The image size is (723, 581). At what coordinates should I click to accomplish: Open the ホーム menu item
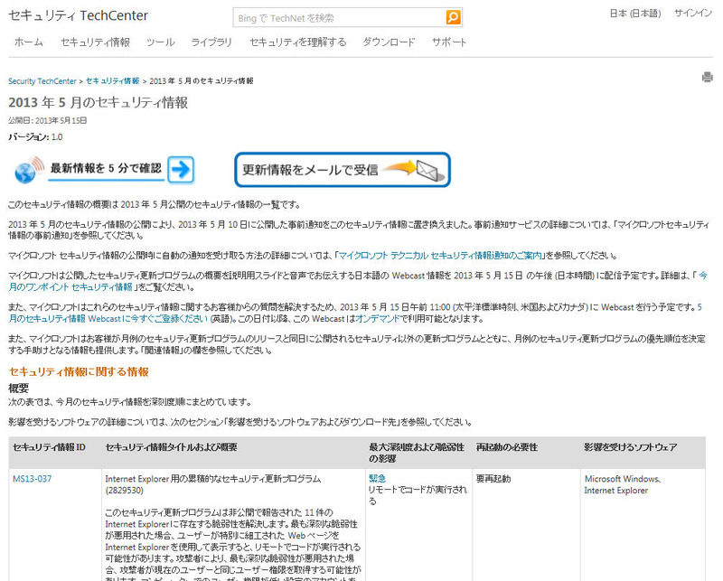tap(28, 42)
